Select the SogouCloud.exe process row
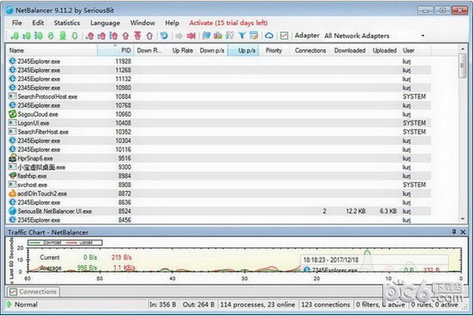 click(x=219, y=114)
